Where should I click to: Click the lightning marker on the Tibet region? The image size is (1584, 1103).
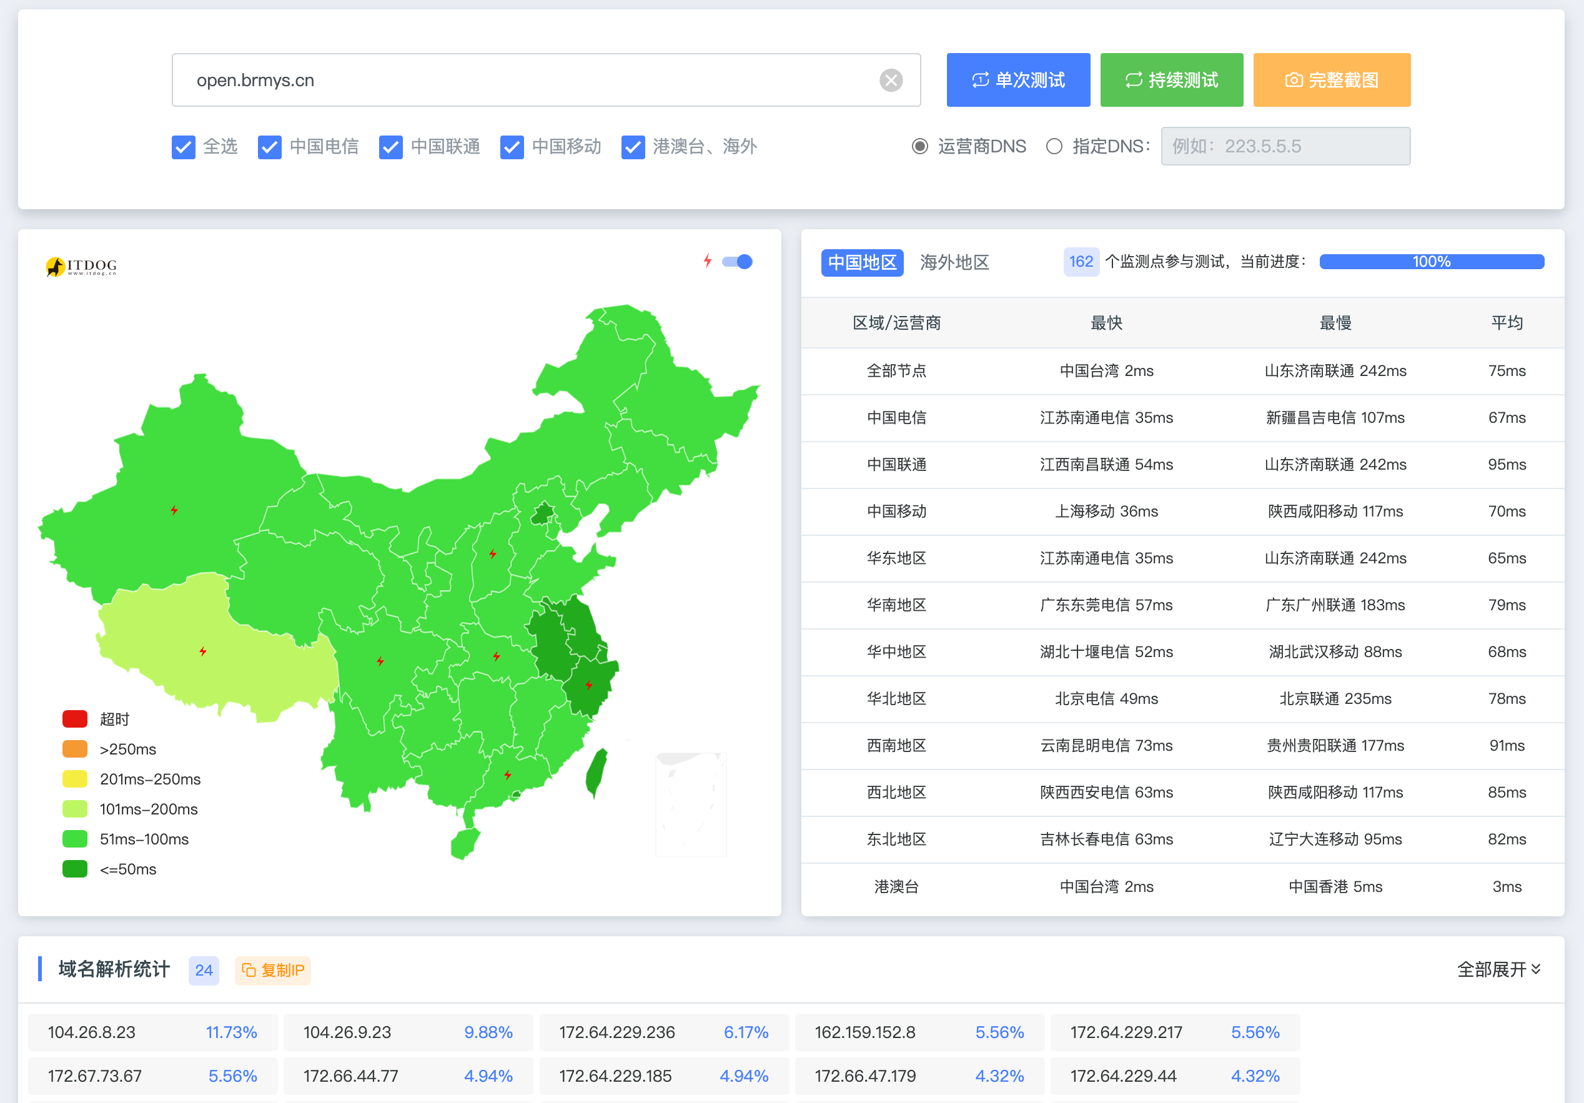pyautogui.click(x=203, y=651)
